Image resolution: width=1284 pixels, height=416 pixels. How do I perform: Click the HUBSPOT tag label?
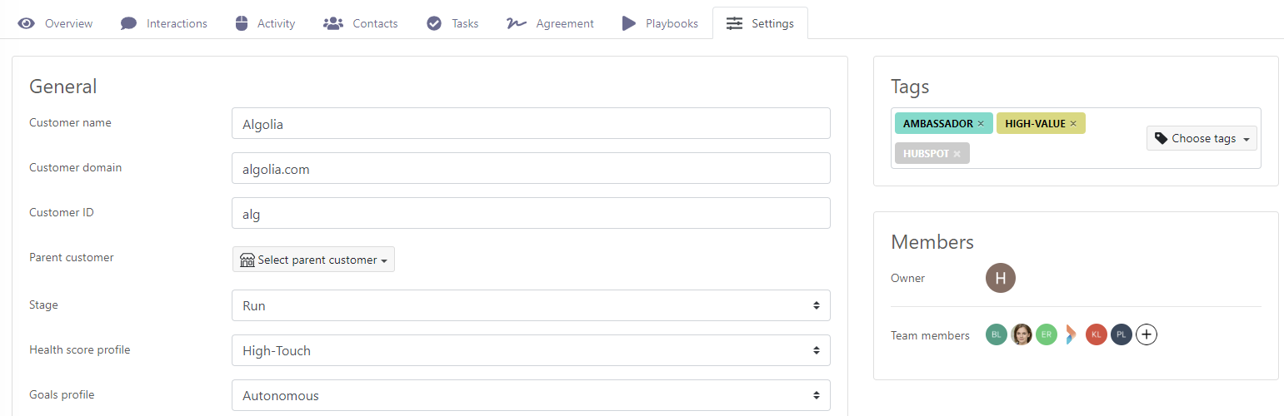[x=927, y=153]
